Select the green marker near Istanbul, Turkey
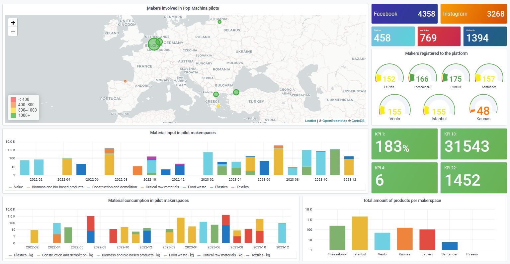 coord(236,92)
